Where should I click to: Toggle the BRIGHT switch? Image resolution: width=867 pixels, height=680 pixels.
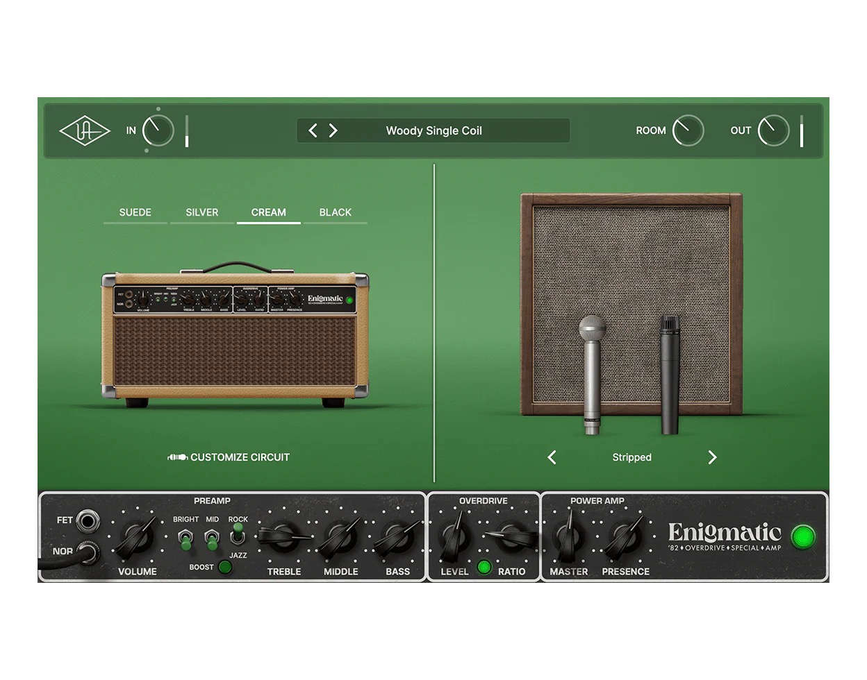click(185, 538)
